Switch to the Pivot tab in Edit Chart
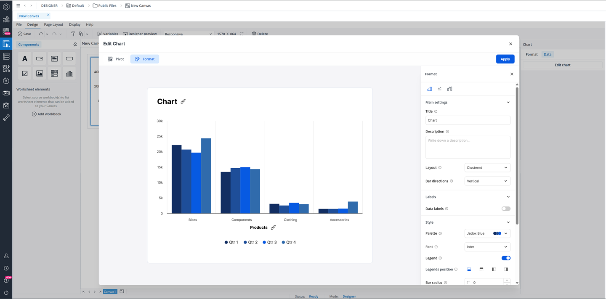The image size is (606, 299). [115, 59]
